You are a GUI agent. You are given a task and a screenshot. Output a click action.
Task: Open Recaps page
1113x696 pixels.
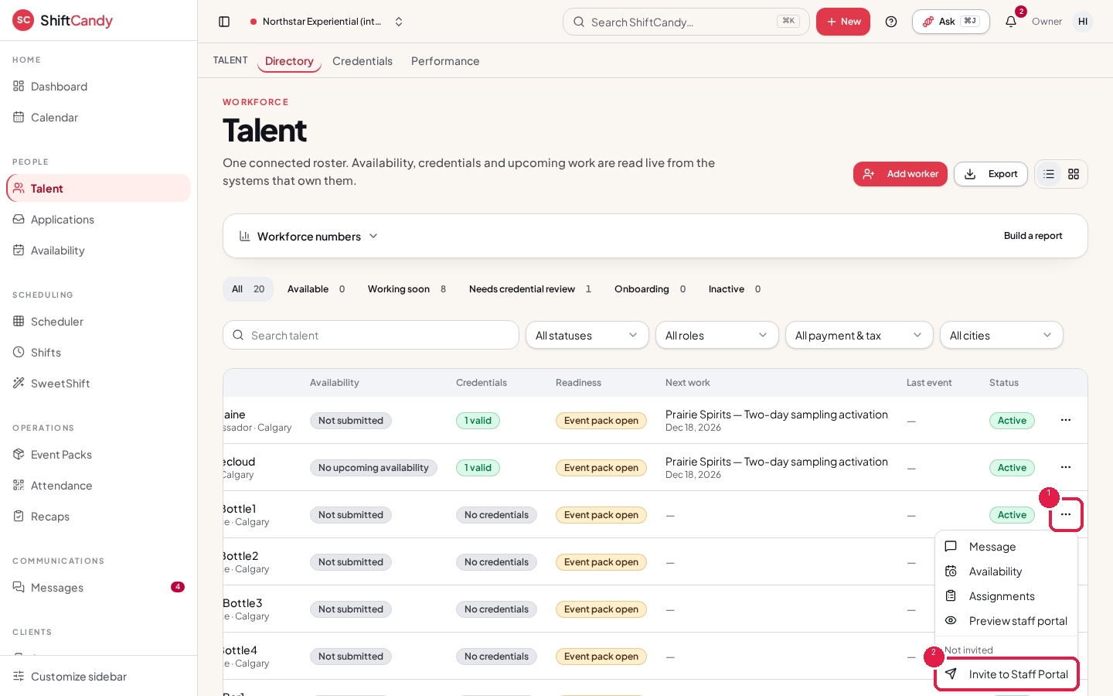[98, 517]
